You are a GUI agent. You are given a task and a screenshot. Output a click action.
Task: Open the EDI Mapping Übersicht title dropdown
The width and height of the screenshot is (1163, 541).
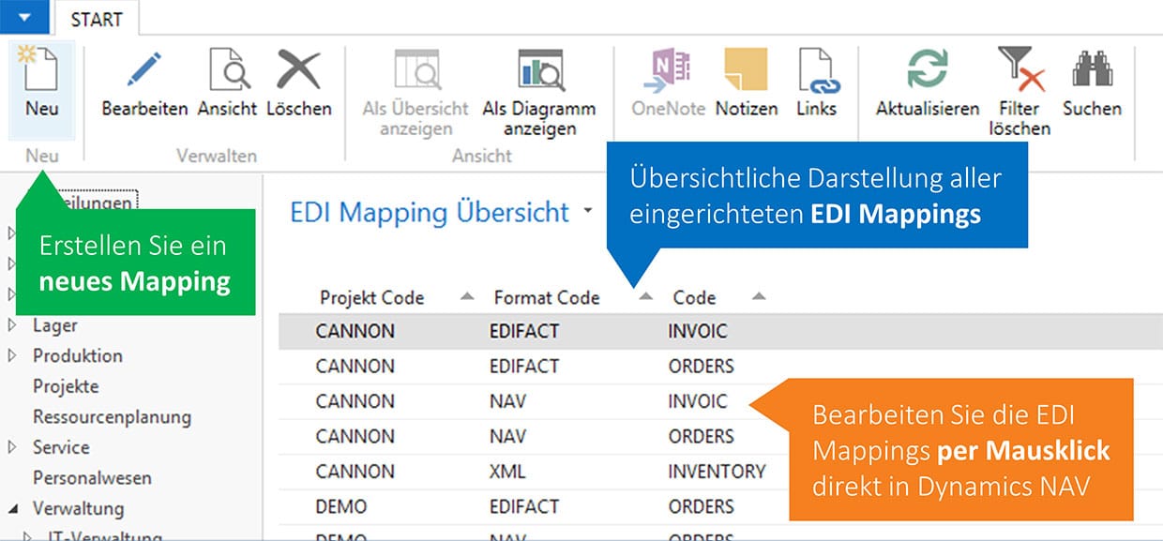click(588, 212)
